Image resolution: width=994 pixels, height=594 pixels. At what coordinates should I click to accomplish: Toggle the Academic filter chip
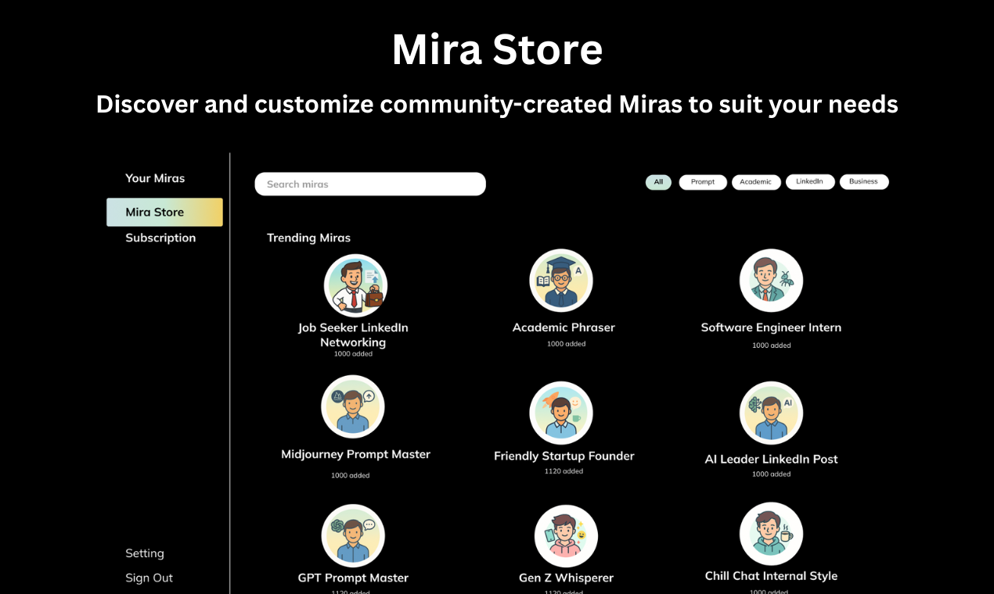pos(756,181)
